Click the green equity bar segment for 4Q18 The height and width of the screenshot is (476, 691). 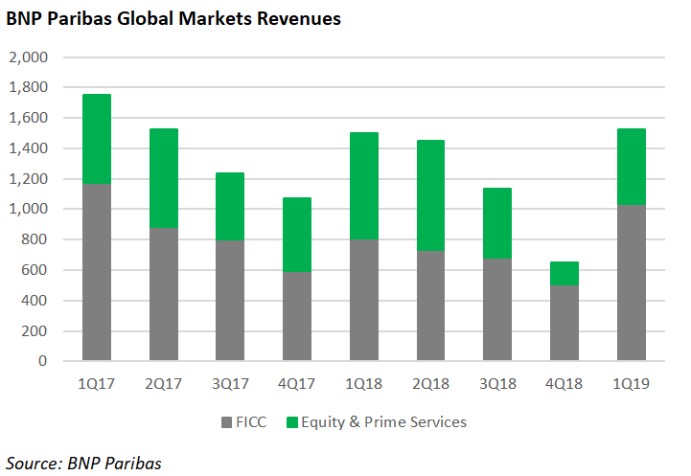pyautogui.click(x=564, y=274)
